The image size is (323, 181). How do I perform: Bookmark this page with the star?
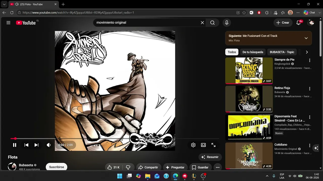[244, 13]
